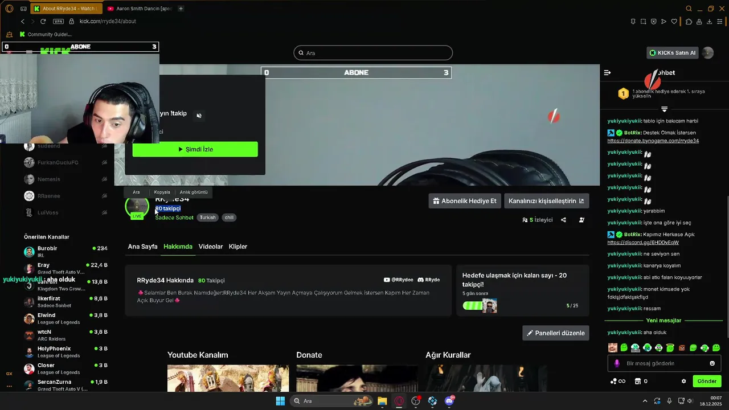The width and height of the screenshot is (729, 410).
Task: Open the emoji picker in chat input
Action: pyautogui.click(x=712, y=363)
